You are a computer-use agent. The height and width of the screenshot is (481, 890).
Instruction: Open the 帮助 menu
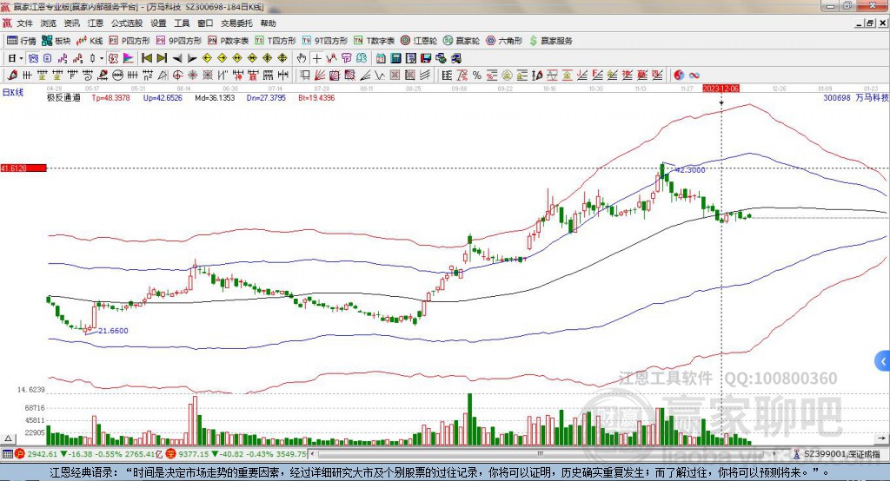tap(268, 23)
